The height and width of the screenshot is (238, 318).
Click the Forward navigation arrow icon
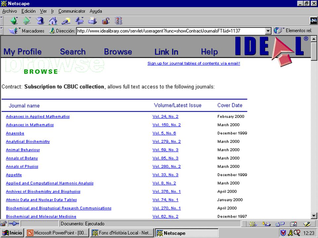[27, 21]
